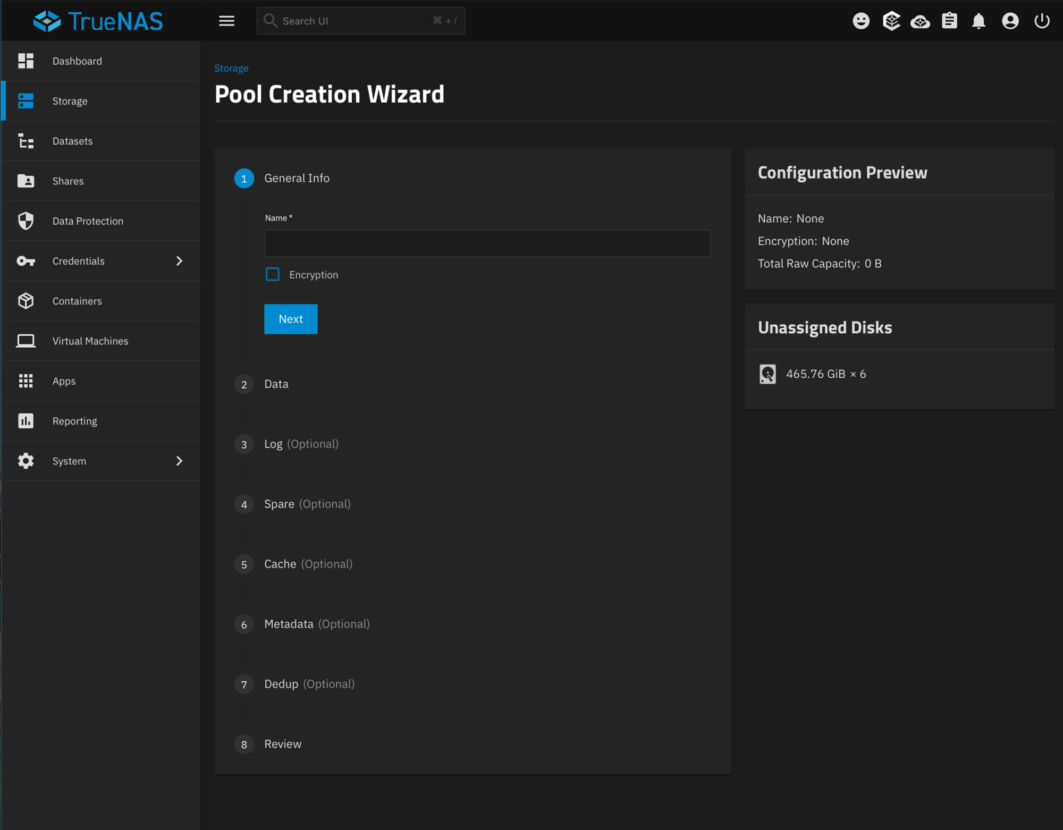
Task: Click the Next button
Action: pos(291,319)
